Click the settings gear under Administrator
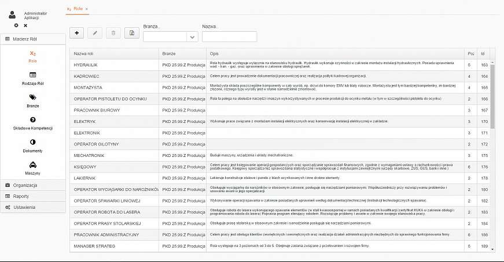The width and height of the screenshot is (504, 262). (16, 25)
